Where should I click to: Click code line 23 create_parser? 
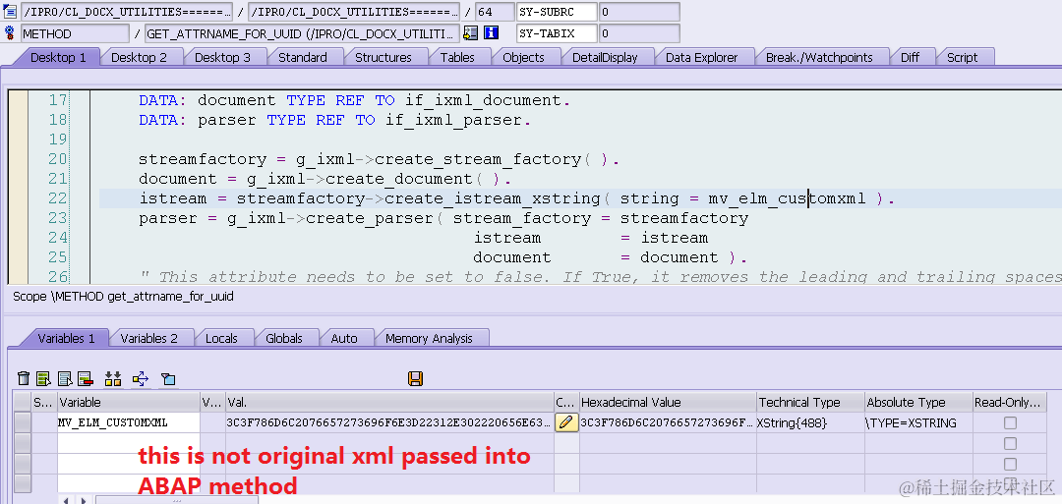[x=443, y=218]
